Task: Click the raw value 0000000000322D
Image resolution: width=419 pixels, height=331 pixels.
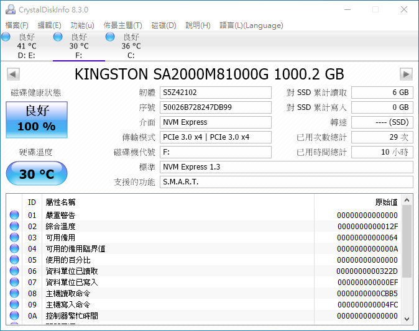Action: [367, 271]
